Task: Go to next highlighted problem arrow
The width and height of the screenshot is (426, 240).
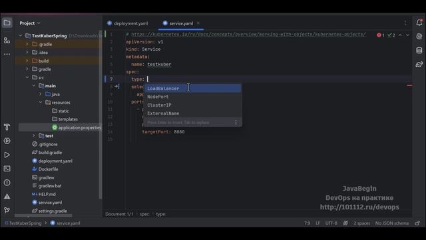Action: point(407,35)
